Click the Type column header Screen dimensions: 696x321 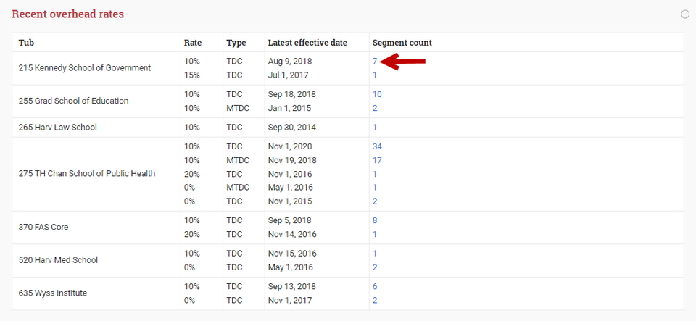236,43
